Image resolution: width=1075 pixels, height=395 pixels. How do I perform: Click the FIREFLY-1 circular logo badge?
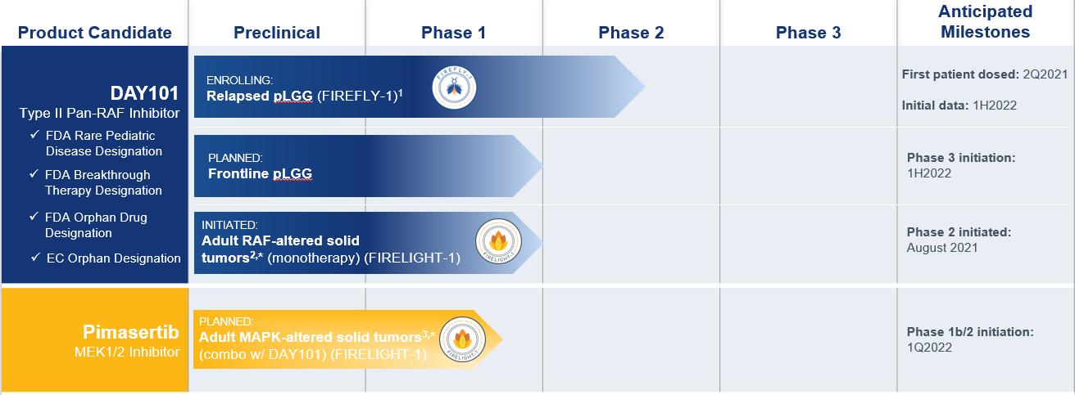[455, 87]
